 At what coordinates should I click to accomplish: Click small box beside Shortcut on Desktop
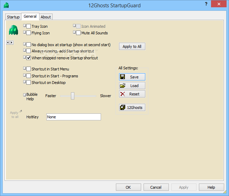(x=25, y=82)
